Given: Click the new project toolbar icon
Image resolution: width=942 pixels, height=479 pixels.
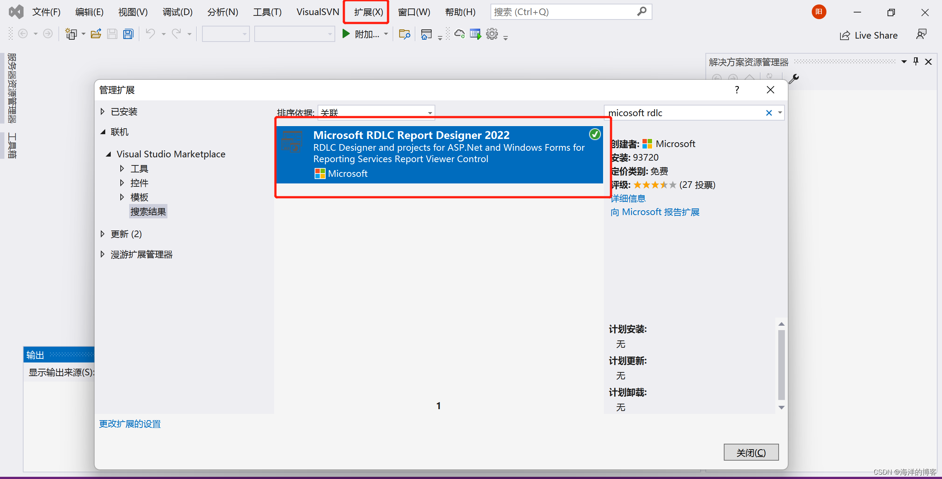Looking at the screenshot, I should click(x=71, y=34).
